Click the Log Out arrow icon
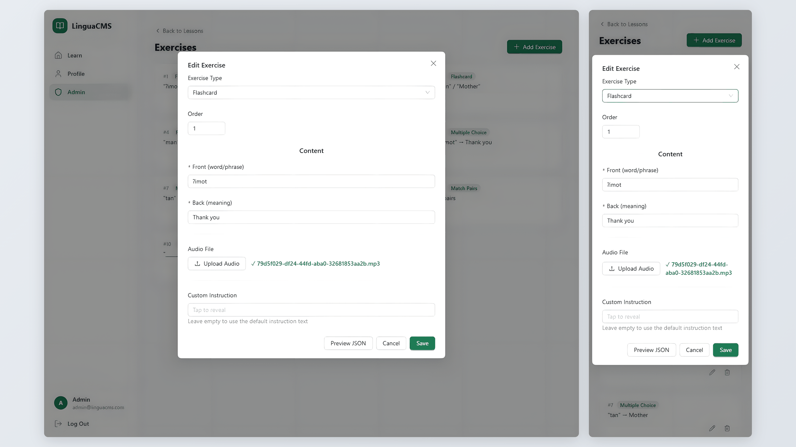 58,424
